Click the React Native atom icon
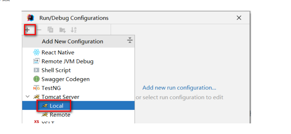This screenshot has width=291, height=134. click(x=36, y=53)
